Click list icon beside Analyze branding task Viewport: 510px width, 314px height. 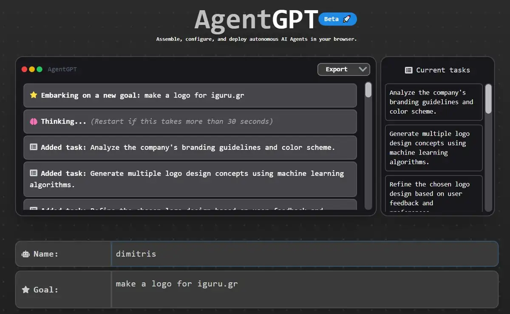click(x=34, y=147)
